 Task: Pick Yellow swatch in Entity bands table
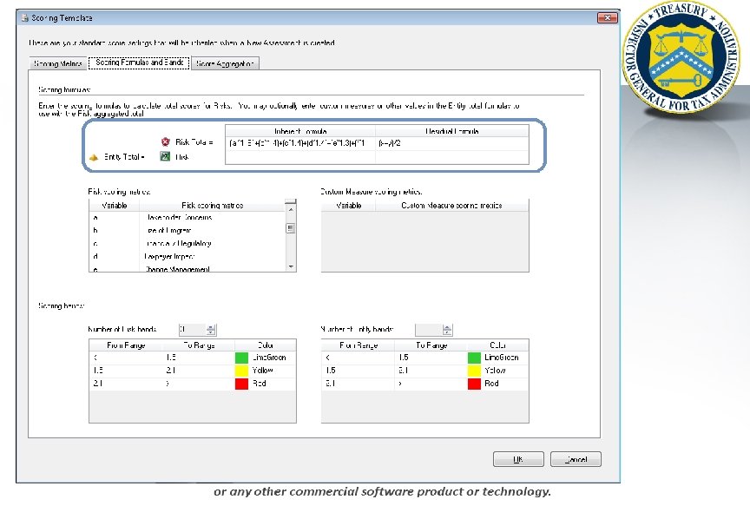pos(474,371)
